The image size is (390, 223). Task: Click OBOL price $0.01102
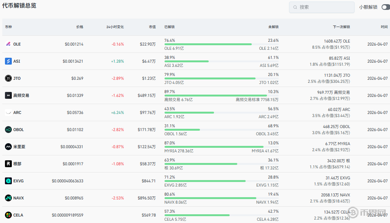(75, 130)
